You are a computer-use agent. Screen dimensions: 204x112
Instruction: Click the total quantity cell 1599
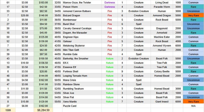[8, 110]
